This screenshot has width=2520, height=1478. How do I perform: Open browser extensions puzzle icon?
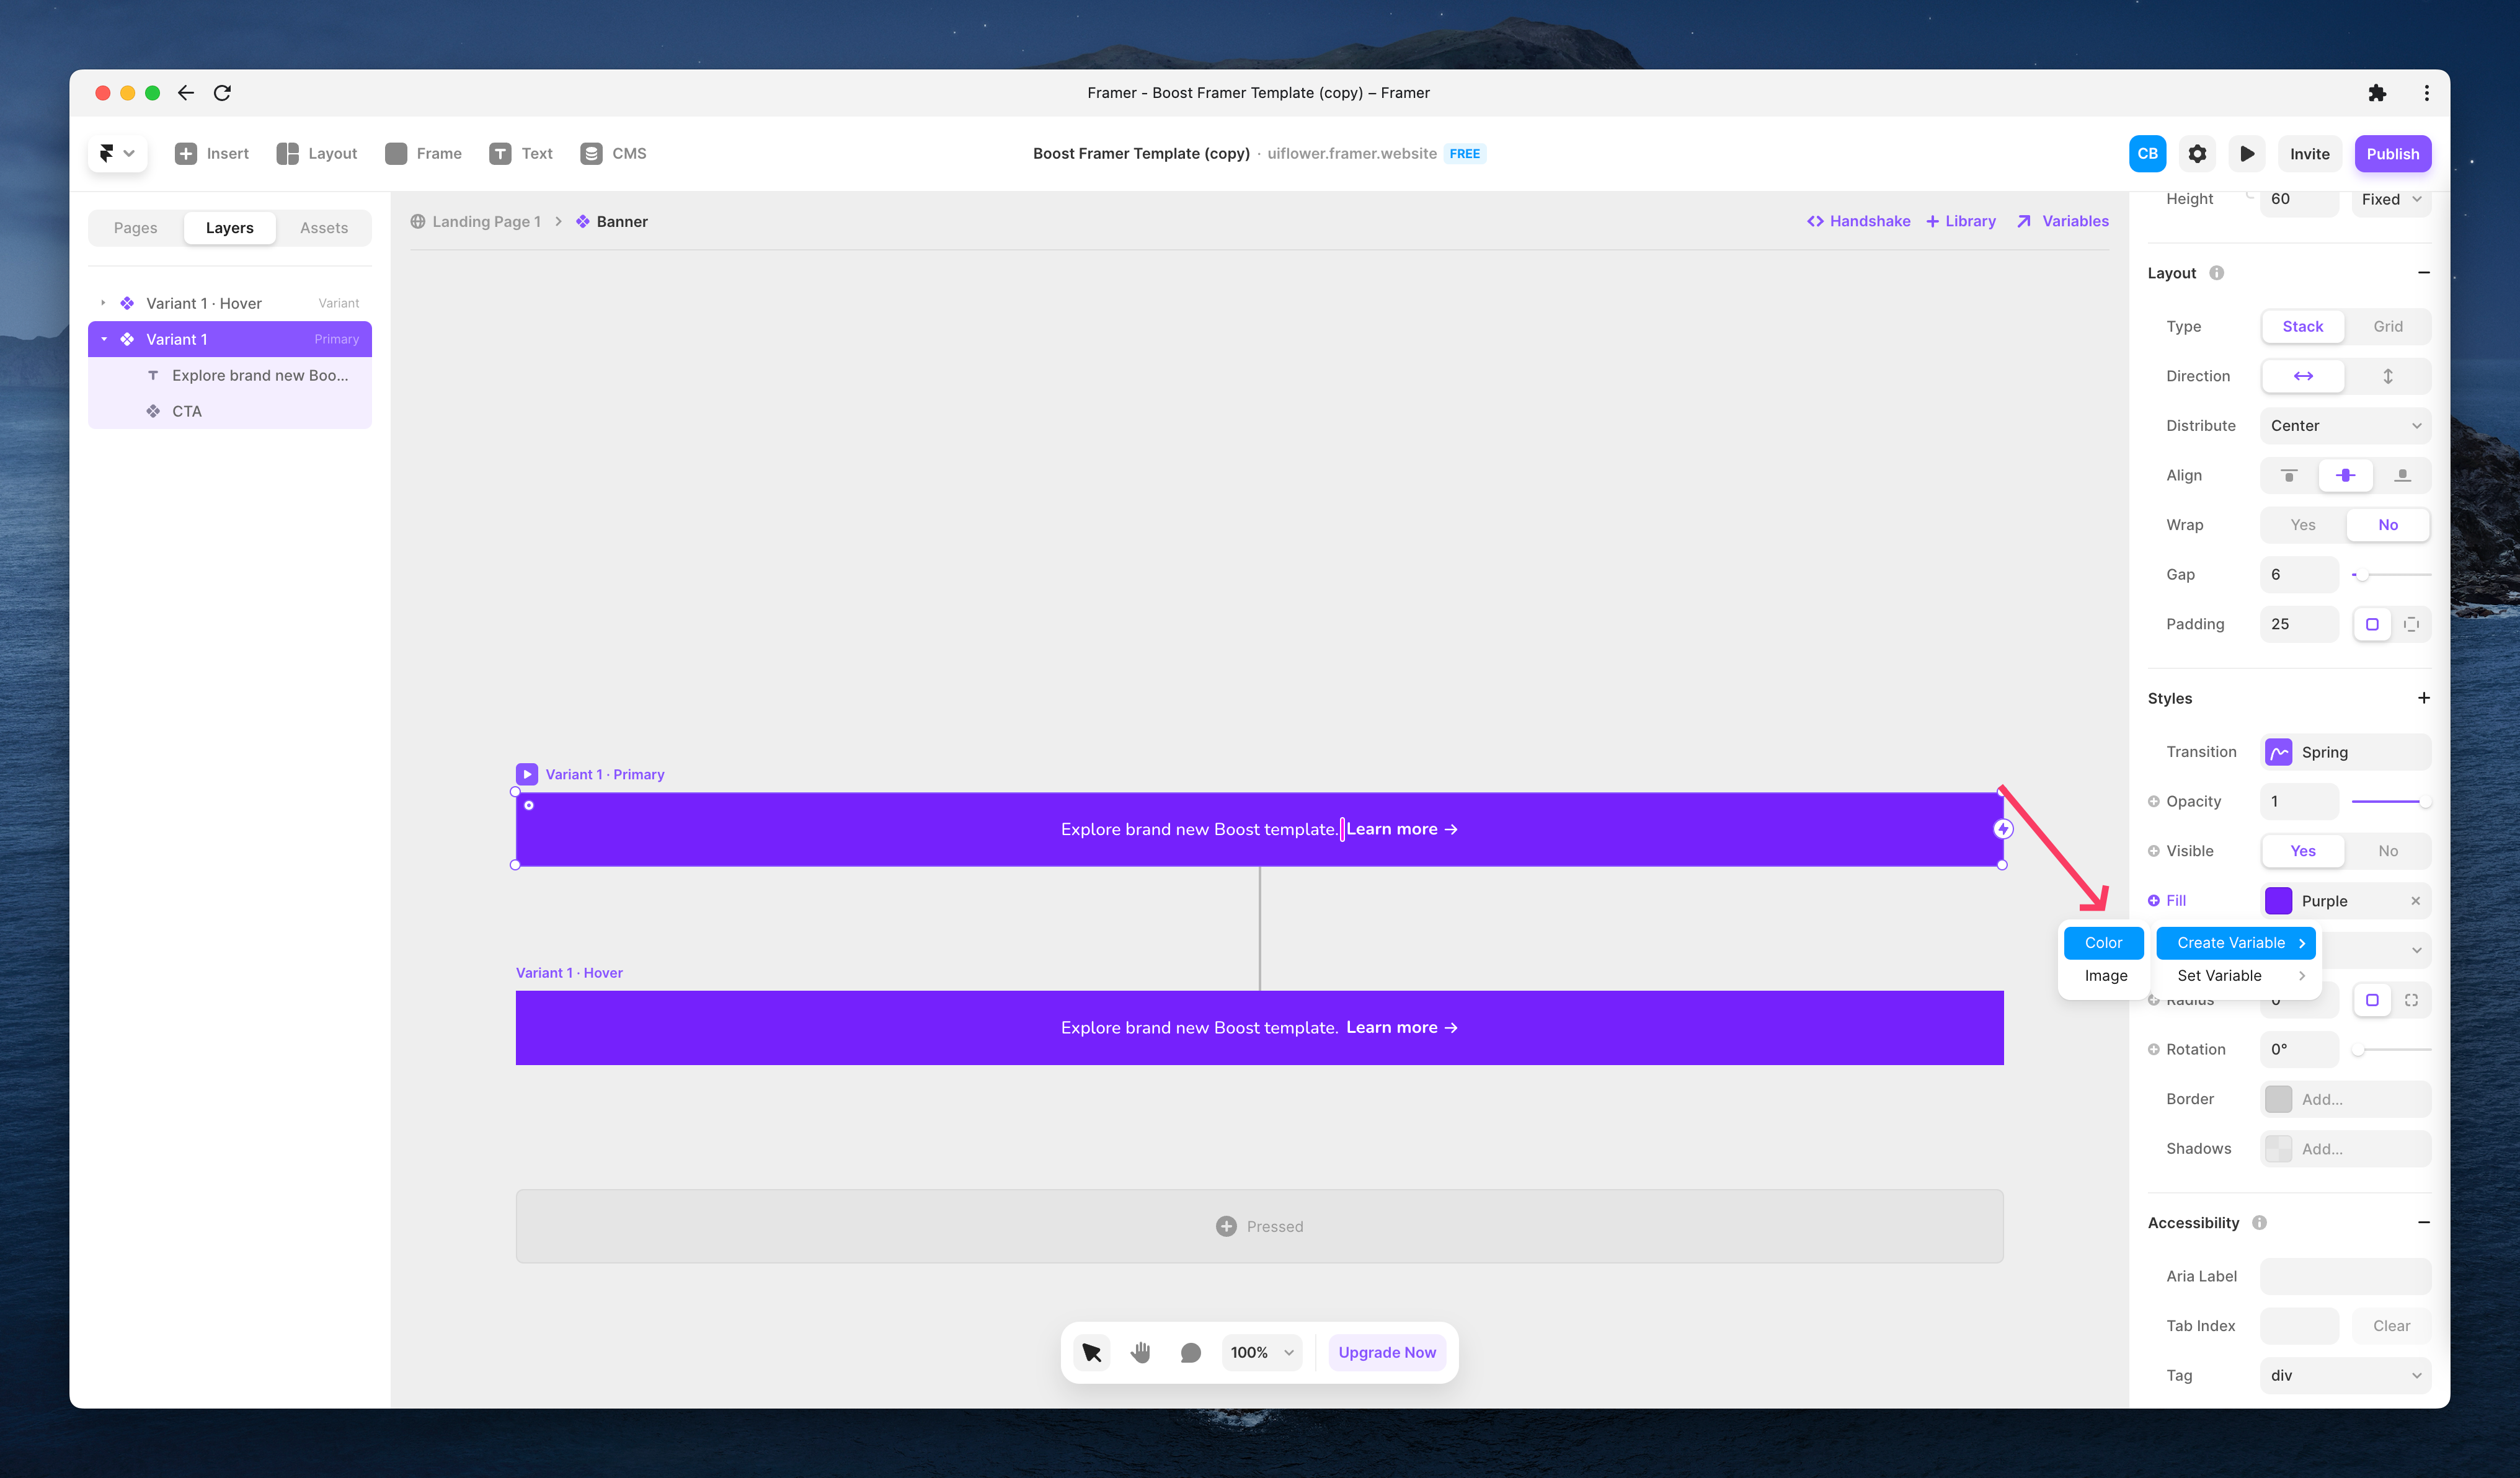[2377, 93]
